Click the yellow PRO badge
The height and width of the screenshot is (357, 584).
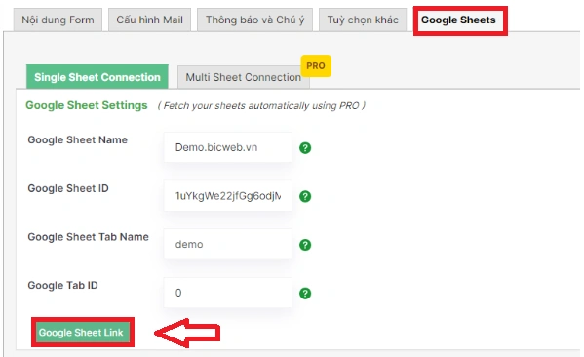pyautogui.click(x=316, y=66)
